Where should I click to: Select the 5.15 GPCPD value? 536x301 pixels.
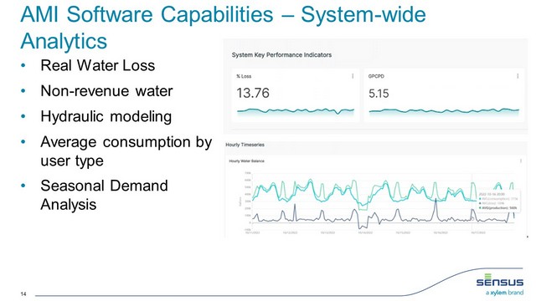point(379,94)
